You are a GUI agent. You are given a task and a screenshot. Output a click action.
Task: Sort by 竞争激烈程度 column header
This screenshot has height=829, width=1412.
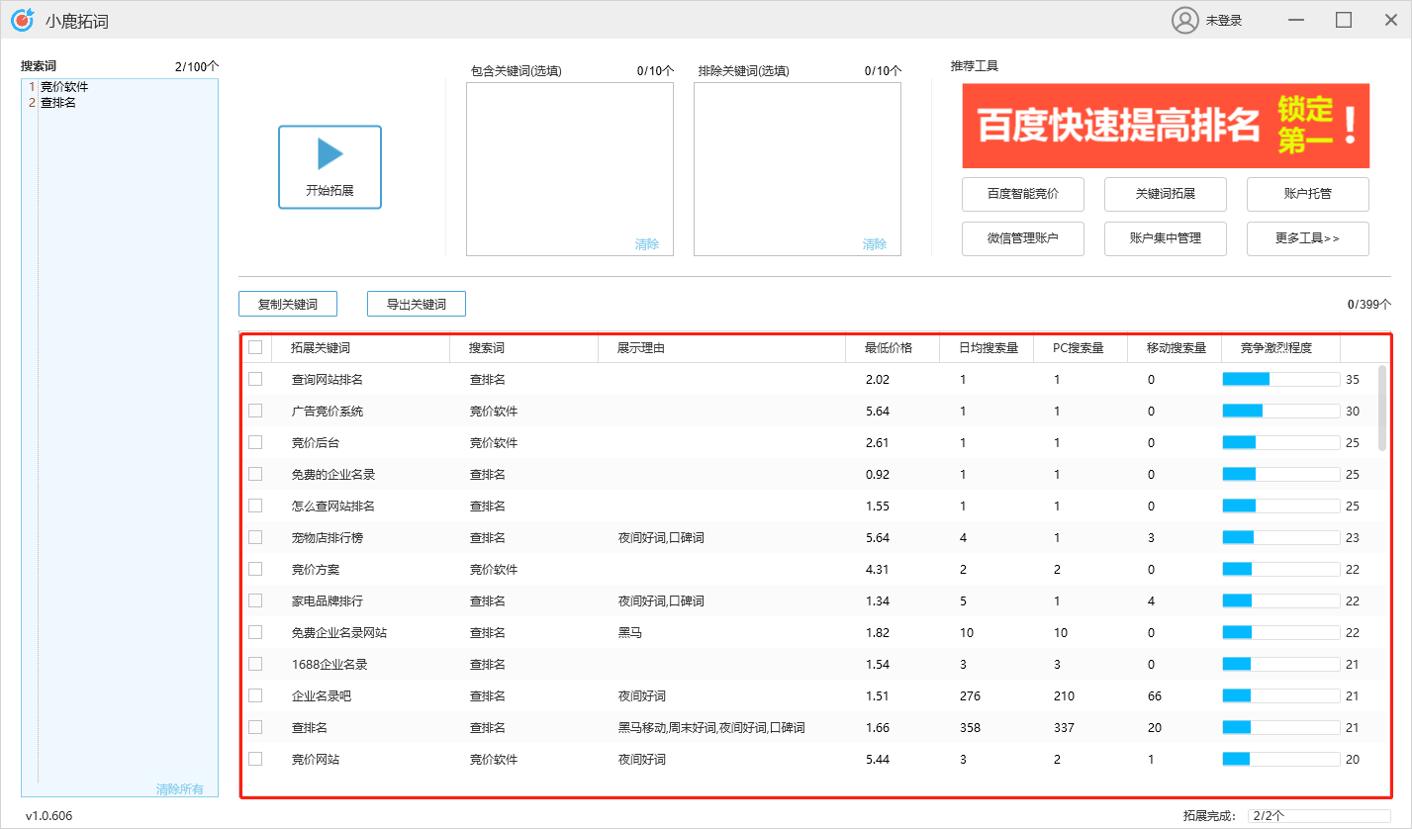pyautogui.click(x=1280, y=348)
